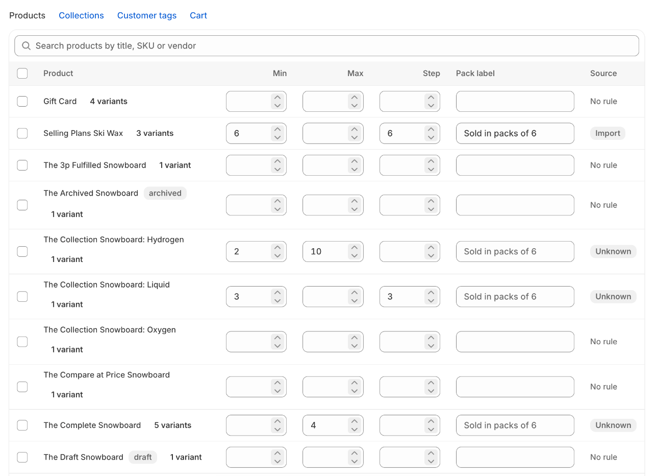Edit pack label for Selling Plans Ski Wax

click(x=515, y=133)
